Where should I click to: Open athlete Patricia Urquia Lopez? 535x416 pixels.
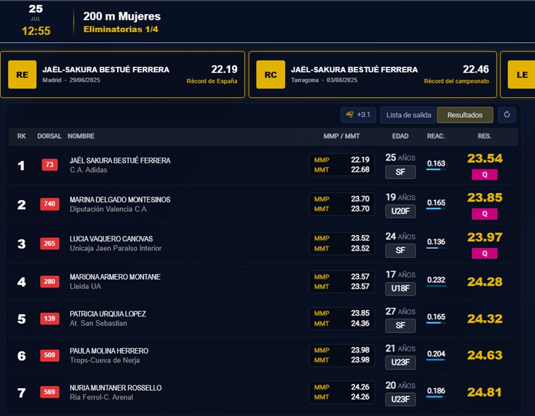[x=108, y=314]
